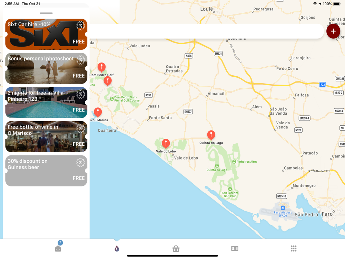Tap Quinta do Lago green golf icon
This screenshot has width=345, height=259.
tap(217, 166)
